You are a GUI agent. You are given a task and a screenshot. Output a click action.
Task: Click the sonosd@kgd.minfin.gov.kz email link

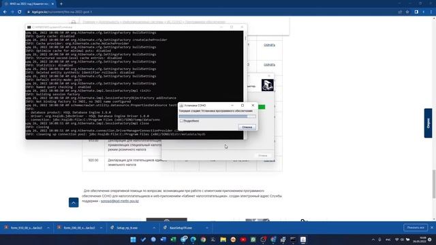coord(120,201)
